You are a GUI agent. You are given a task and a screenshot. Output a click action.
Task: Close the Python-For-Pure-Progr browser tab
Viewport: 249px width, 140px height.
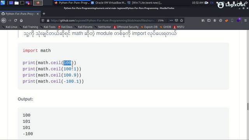pos(38,14)
